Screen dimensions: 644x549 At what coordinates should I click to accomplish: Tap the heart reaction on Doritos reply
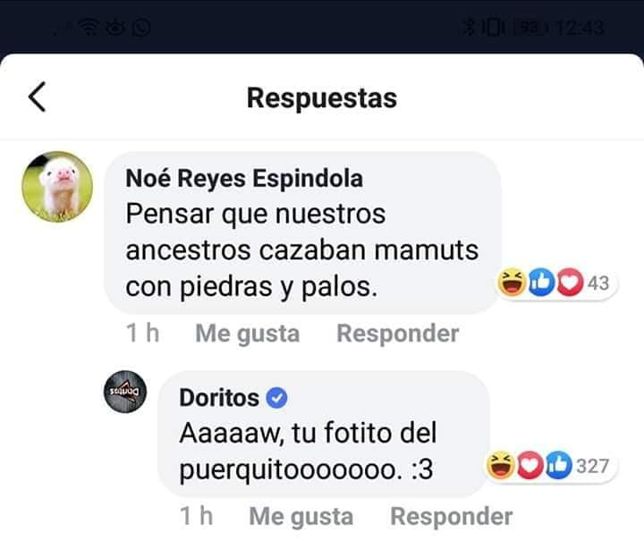pos(530,465)
